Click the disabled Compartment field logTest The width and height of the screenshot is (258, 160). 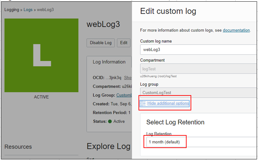tap(198, 69)
